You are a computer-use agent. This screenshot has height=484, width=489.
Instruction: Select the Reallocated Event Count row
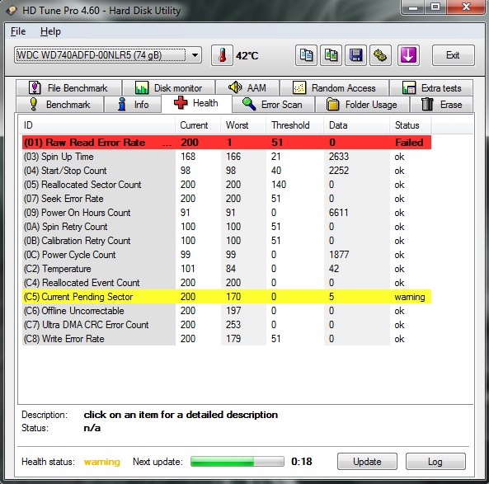point(227,283)
